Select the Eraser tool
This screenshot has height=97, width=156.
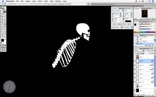point(2,24)
